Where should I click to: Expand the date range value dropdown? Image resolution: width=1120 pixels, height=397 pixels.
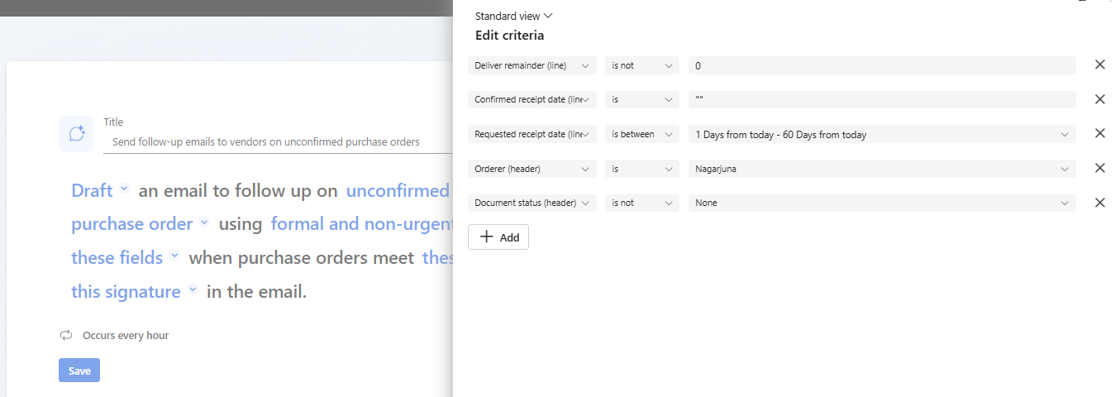tap(881, 134)
